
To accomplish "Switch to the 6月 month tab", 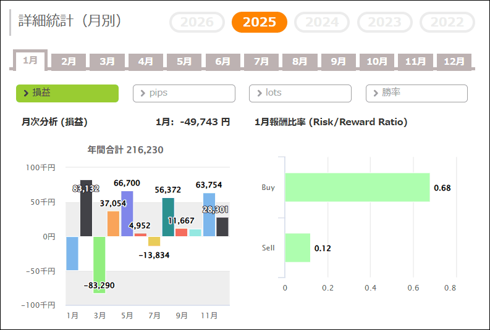I will click(222, 62).
